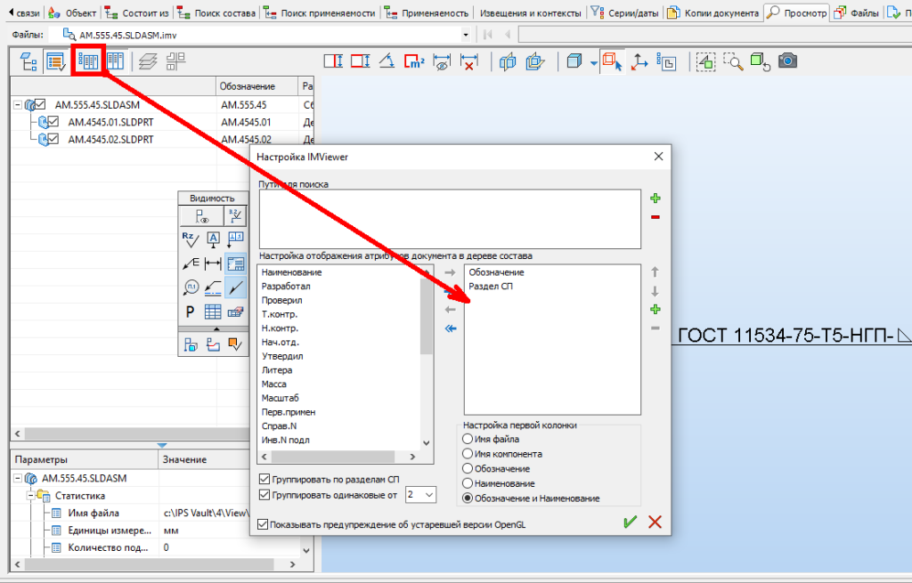The image size is (912, 583).
Task: Enable the 'Имя файла' radio option
Action: click(x=468, y=439)
